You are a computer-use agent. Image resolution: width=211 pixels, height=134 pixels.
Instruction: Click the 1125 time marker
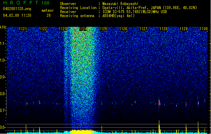(103, 29)
